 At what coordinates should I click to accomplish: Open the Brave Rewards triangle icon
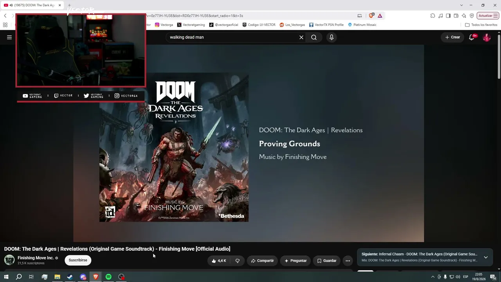click(380, 16)
